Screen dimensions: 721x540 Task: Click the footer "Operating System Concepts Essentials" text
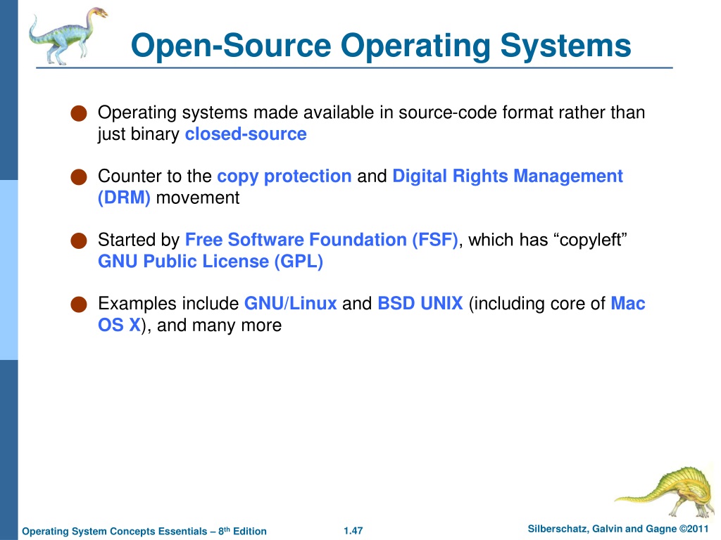click(x=115, y=532)
